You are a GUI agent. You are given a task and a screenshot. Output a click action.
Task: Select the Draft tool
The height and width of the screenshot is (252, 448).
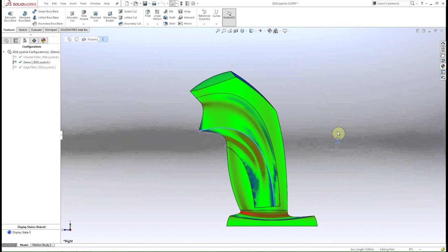coord(169,17)
